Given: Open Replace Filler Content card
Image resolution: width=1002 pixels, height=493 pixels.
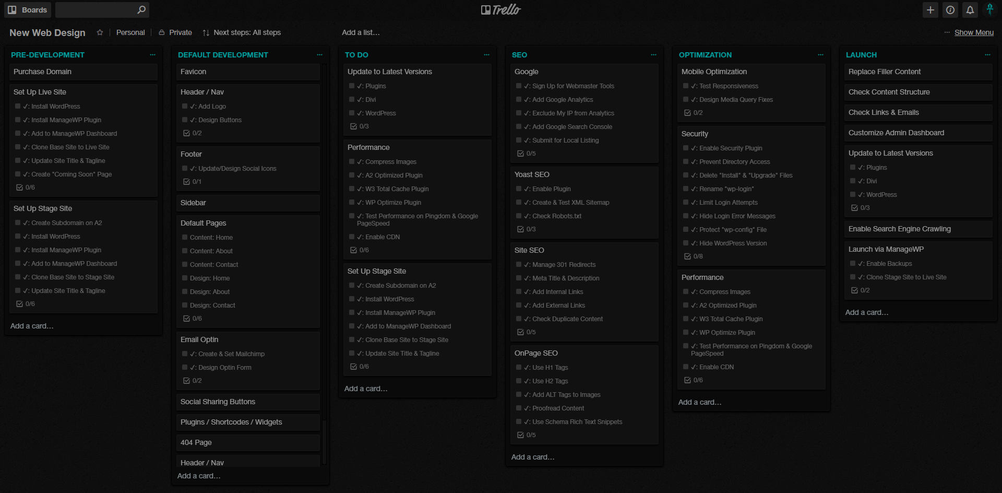Looking at the screenshot, I should [x=918, y=72].
